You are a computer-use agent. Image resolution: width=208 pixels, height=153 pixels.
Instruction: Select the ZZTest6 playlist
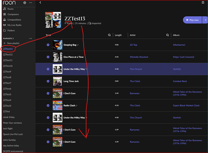click(x=7, y=89)
